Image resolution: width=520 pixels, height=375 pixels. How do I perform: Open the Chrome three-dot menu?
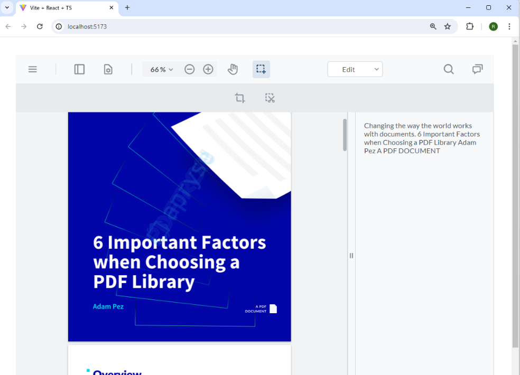509,26
